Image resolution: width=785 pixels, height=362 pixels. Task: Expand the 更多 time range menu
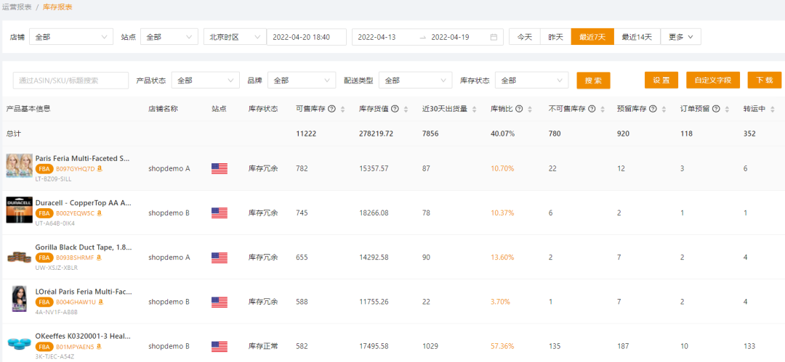680,37
